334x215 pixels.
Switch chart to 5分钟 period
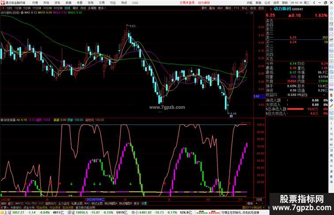(x=27, y=8)
